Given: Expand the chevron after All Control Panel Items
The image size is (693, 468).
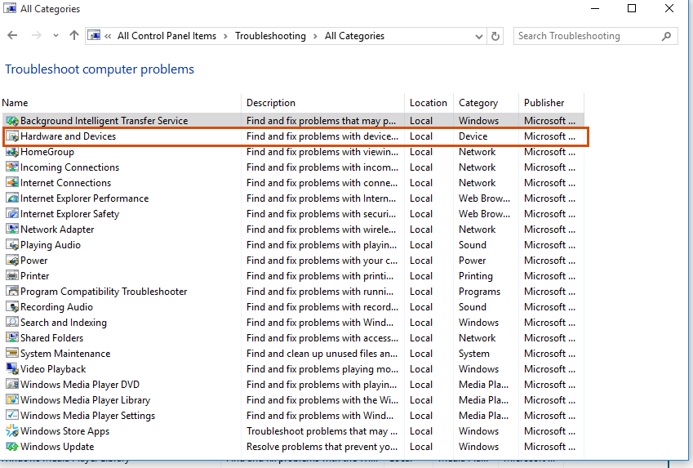Looking at the screenshot, I should pos(225,36).
